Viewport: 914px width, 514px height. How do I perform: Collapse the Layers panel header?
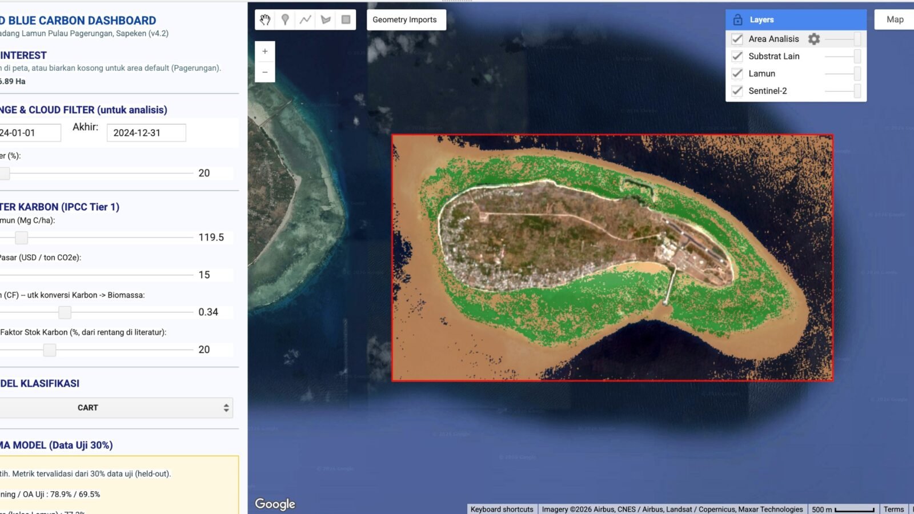pos(796,19)
